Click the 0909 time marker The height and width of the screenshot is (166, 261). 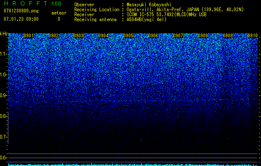pos(228,36)
